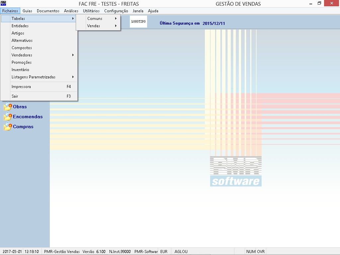Open the Configuração menu

point(116,11)
